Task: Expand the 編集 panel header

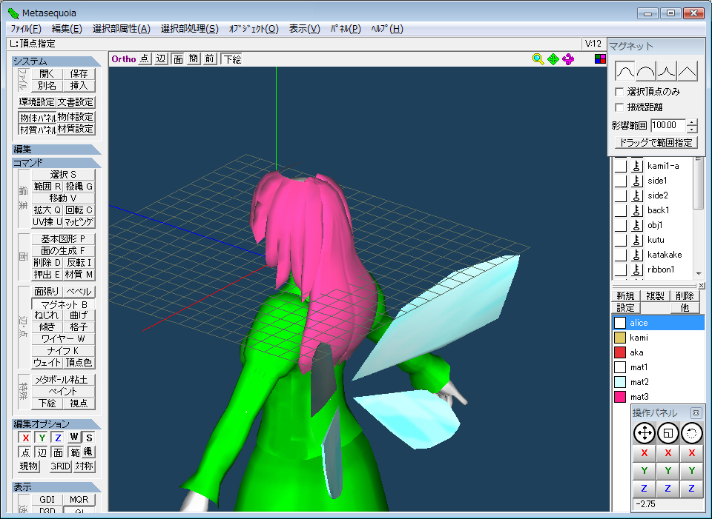Action: (x=56, y=150)
